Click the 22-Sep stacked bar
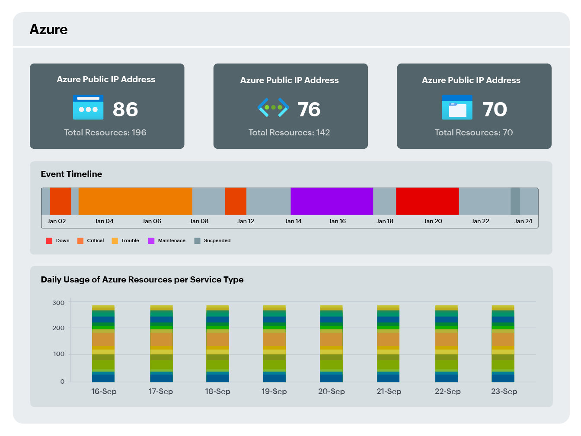This screenshot has height=436, width=581. [x=447, y=344]
